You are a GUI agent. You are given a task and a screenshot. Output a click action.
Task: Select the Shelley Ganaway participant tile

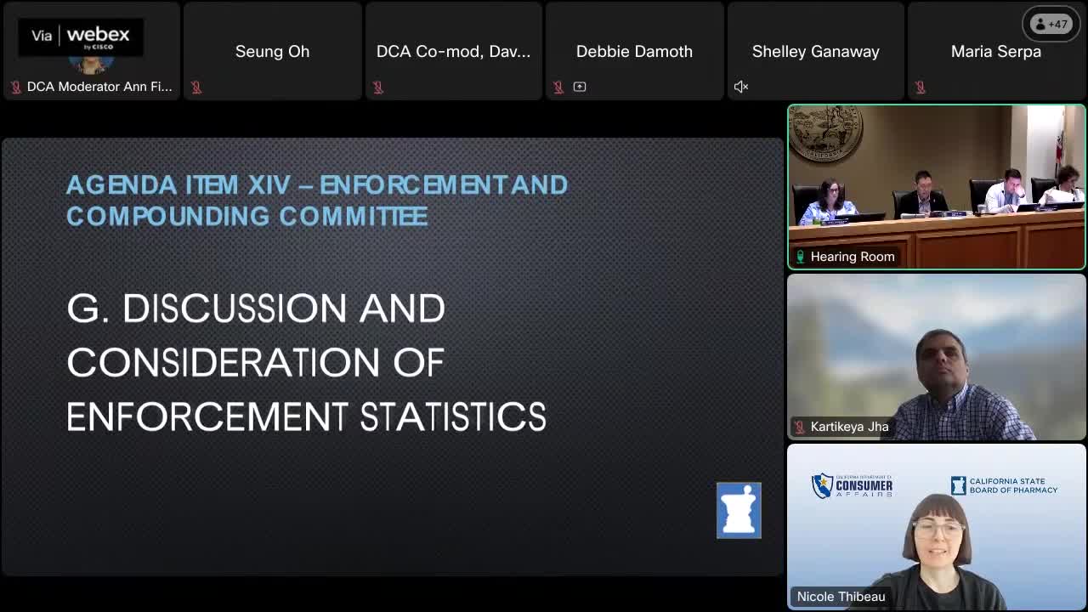tap(815, 51)
